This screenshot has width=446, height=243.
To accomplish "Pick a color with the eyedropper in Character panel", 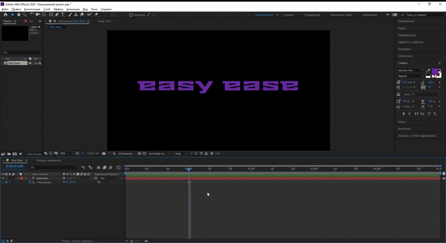I will click(x=428, y=71).
